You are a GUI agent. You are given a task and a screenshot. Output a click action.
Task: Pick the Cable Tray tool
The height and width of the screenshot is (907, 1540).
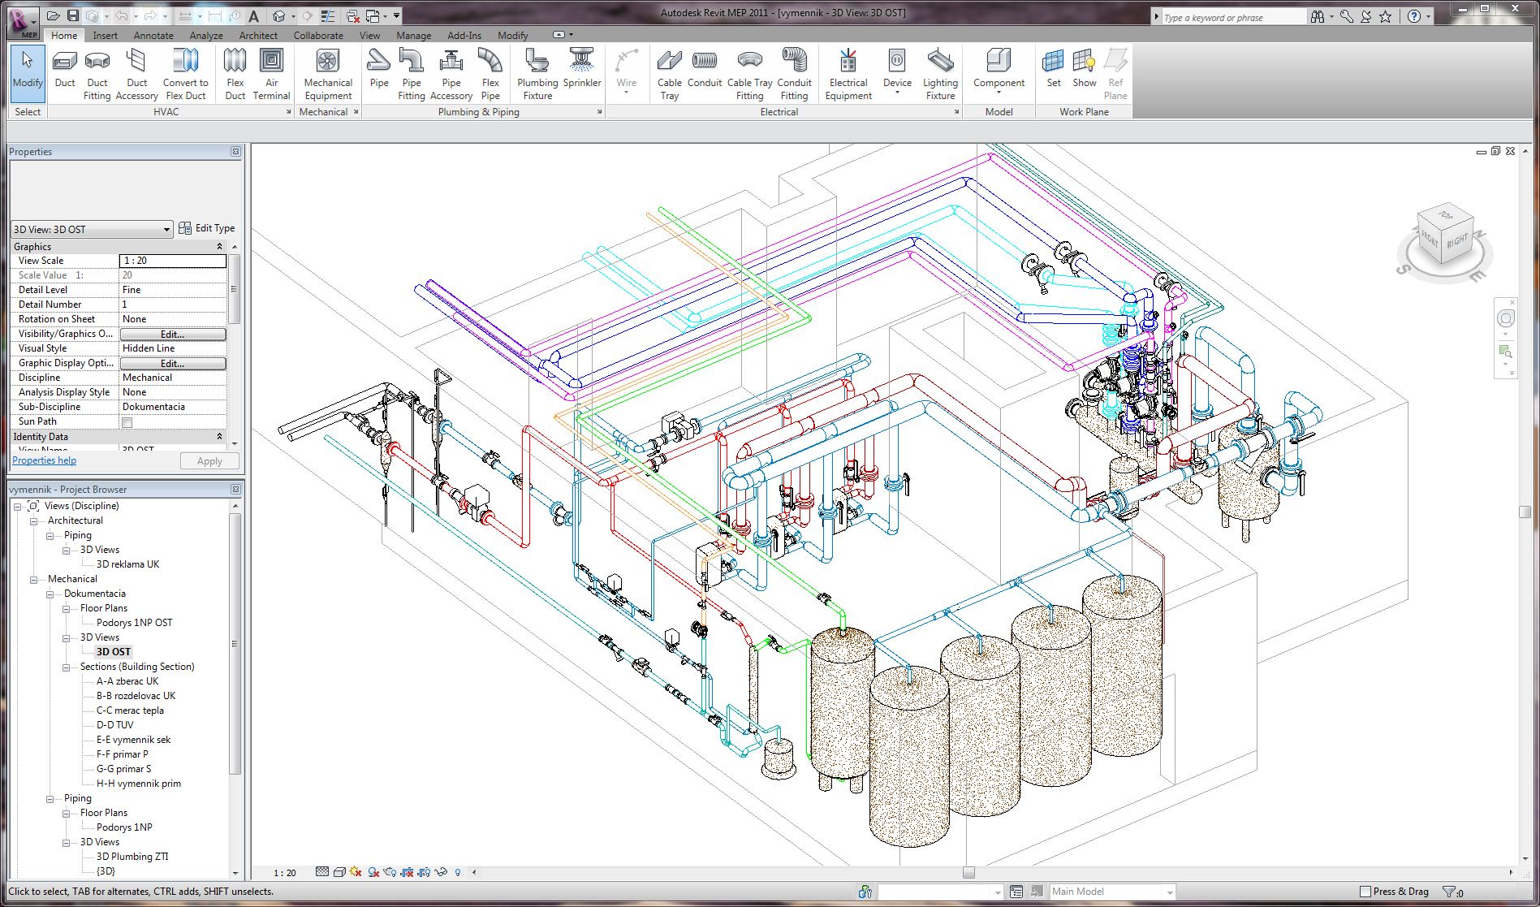tap(669, 72)
